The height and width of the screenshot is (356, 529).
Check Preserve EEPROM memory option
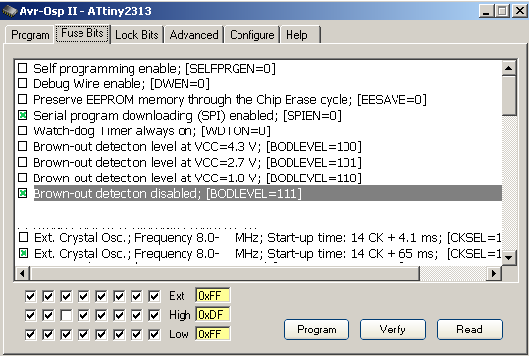pyautogui.click(x=23, y=99)
